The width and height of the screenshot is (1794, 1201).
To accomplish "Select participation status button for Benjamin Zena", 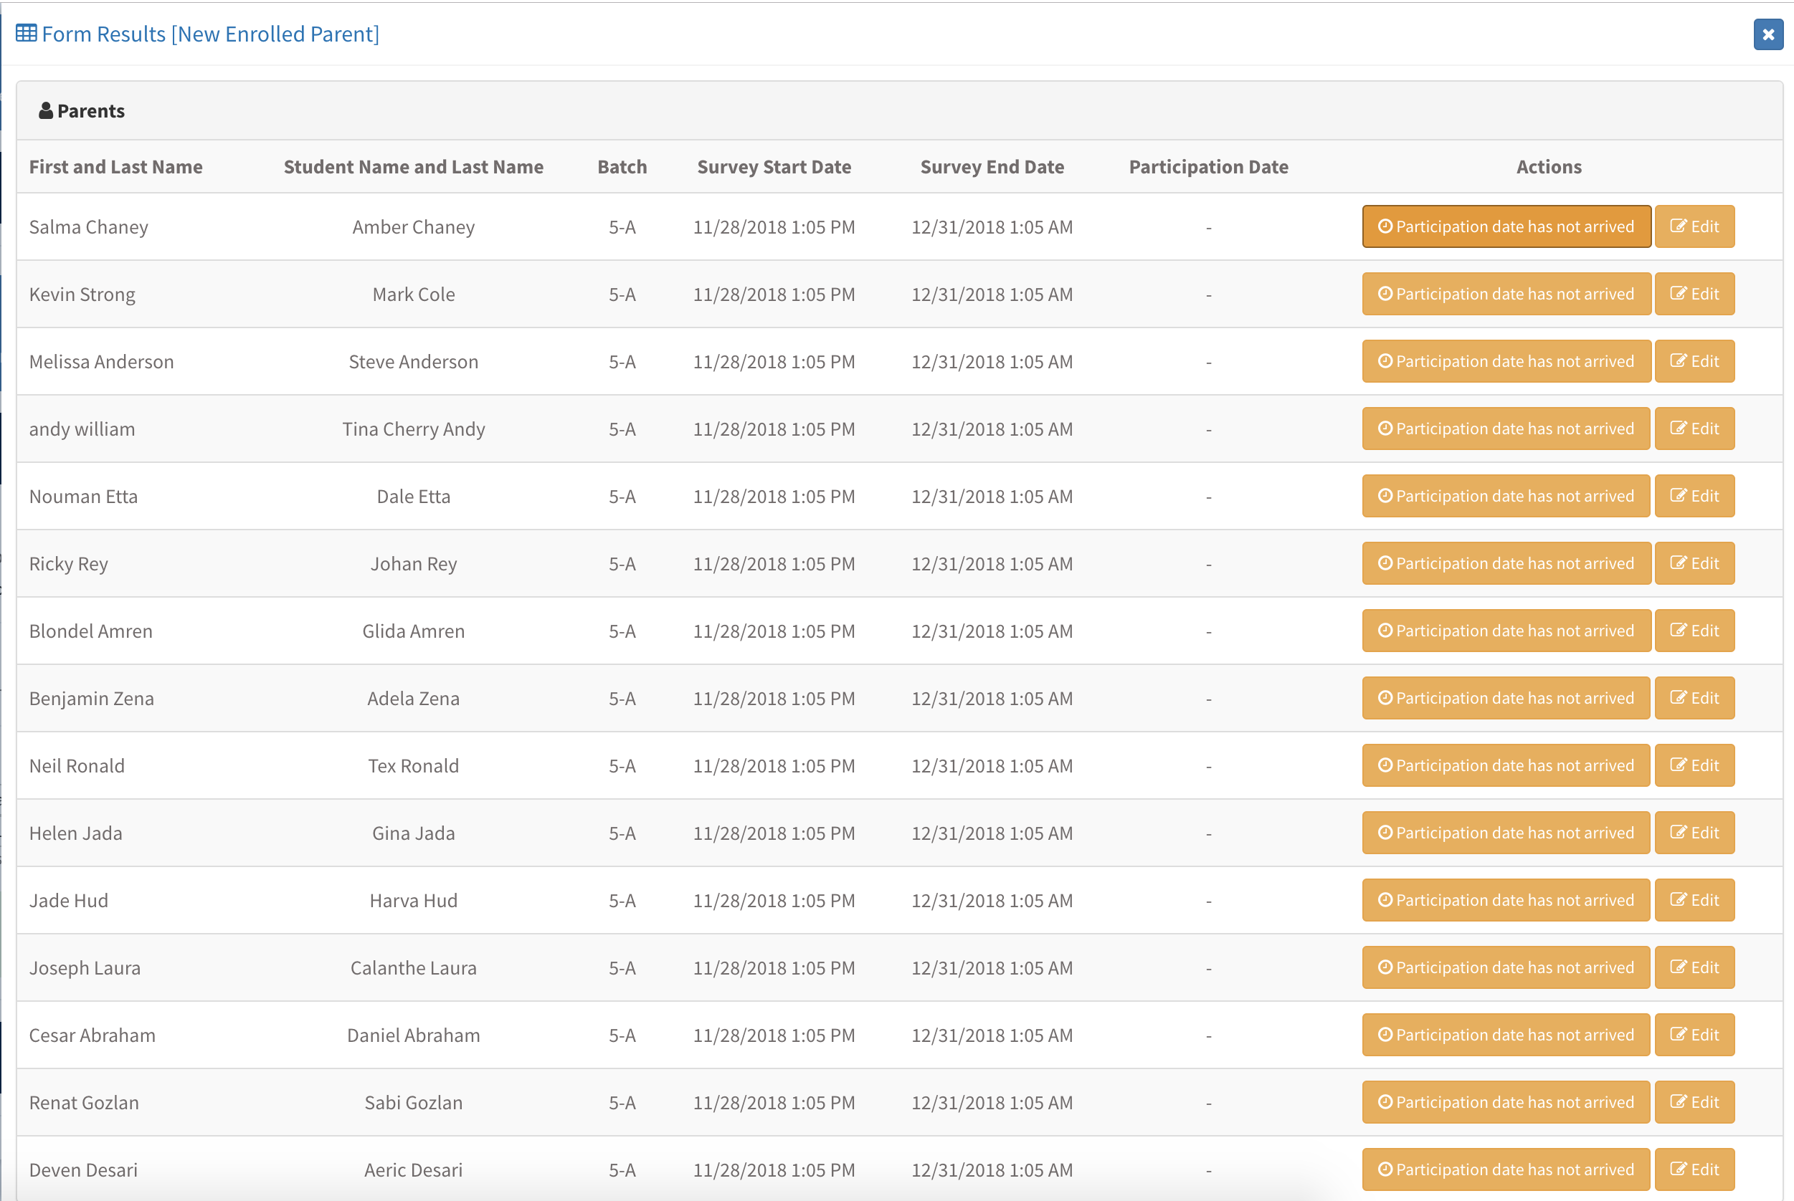I will tap(1506, 699).
